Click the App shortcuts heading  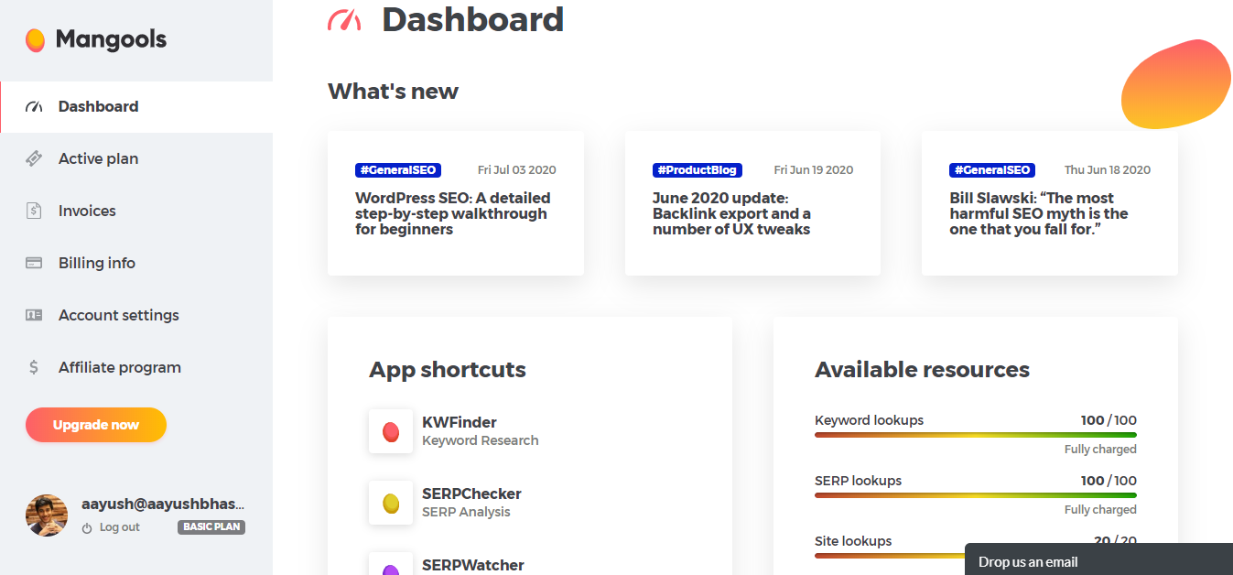click(448, 370)
